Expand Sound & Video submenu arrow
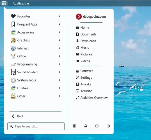Screen dimensions: 151x140 point(59,72)
